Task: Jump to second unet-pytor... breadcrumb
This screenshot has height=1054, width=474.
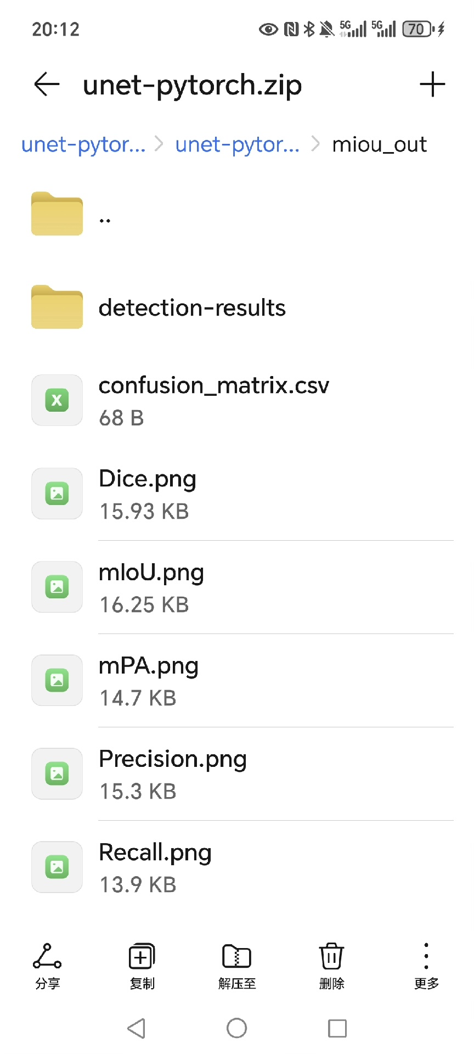Action: (238, 144)
